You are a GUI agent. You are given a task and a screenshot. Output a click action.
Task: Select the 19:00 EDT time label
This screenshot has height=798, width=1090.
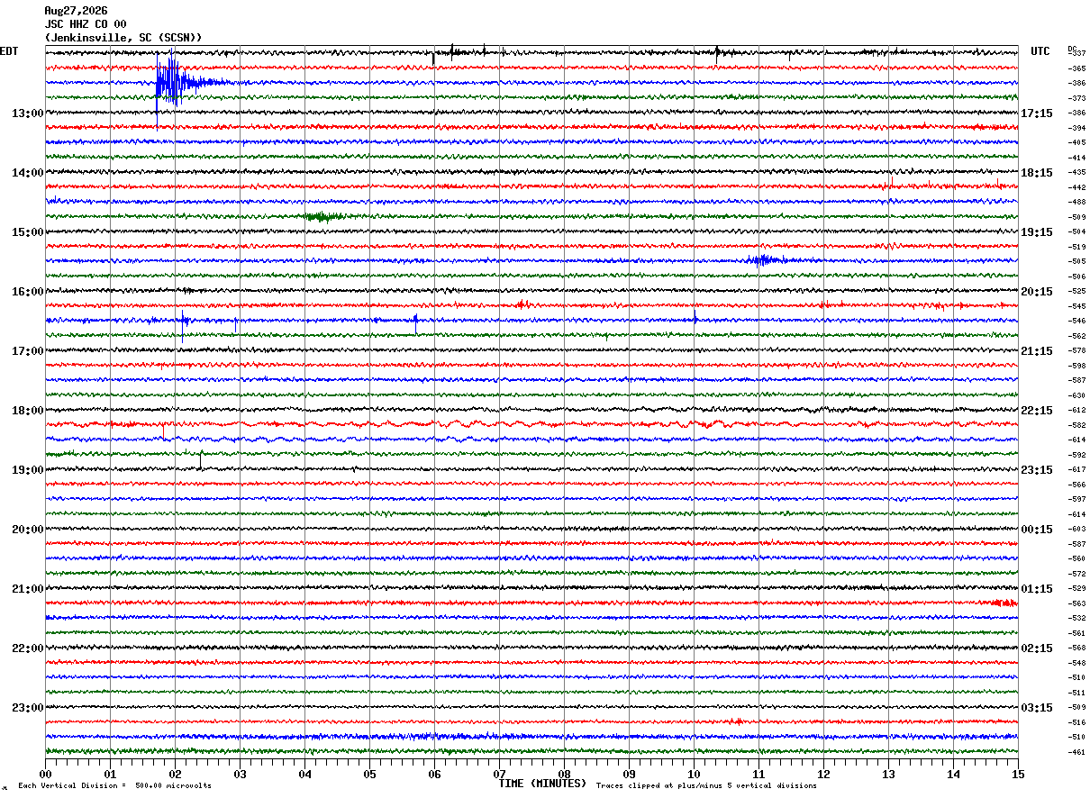coord(28,469)
